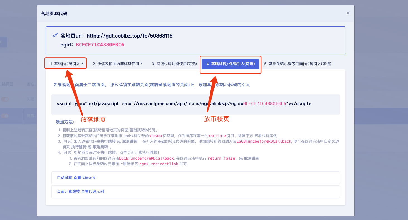Toggle 二跳页面 switch in the 肺病 row
This screenshot has width=408, height=220.
tap(5, 116)
